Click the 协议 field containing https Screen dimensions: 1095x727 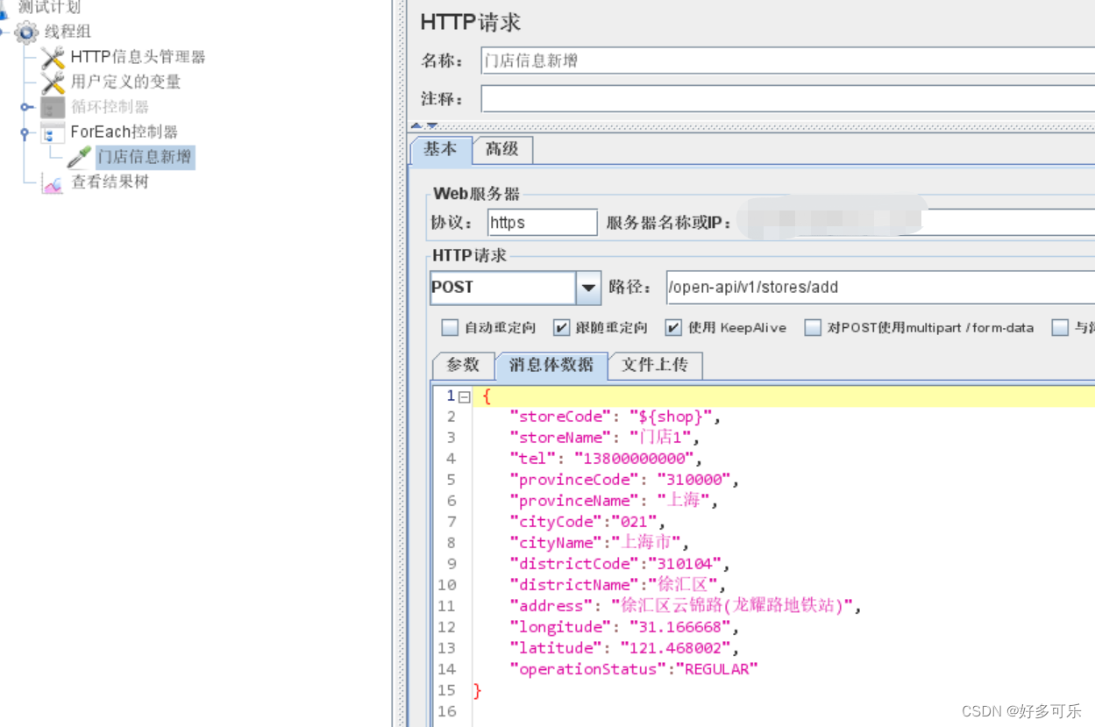[542, 223]
